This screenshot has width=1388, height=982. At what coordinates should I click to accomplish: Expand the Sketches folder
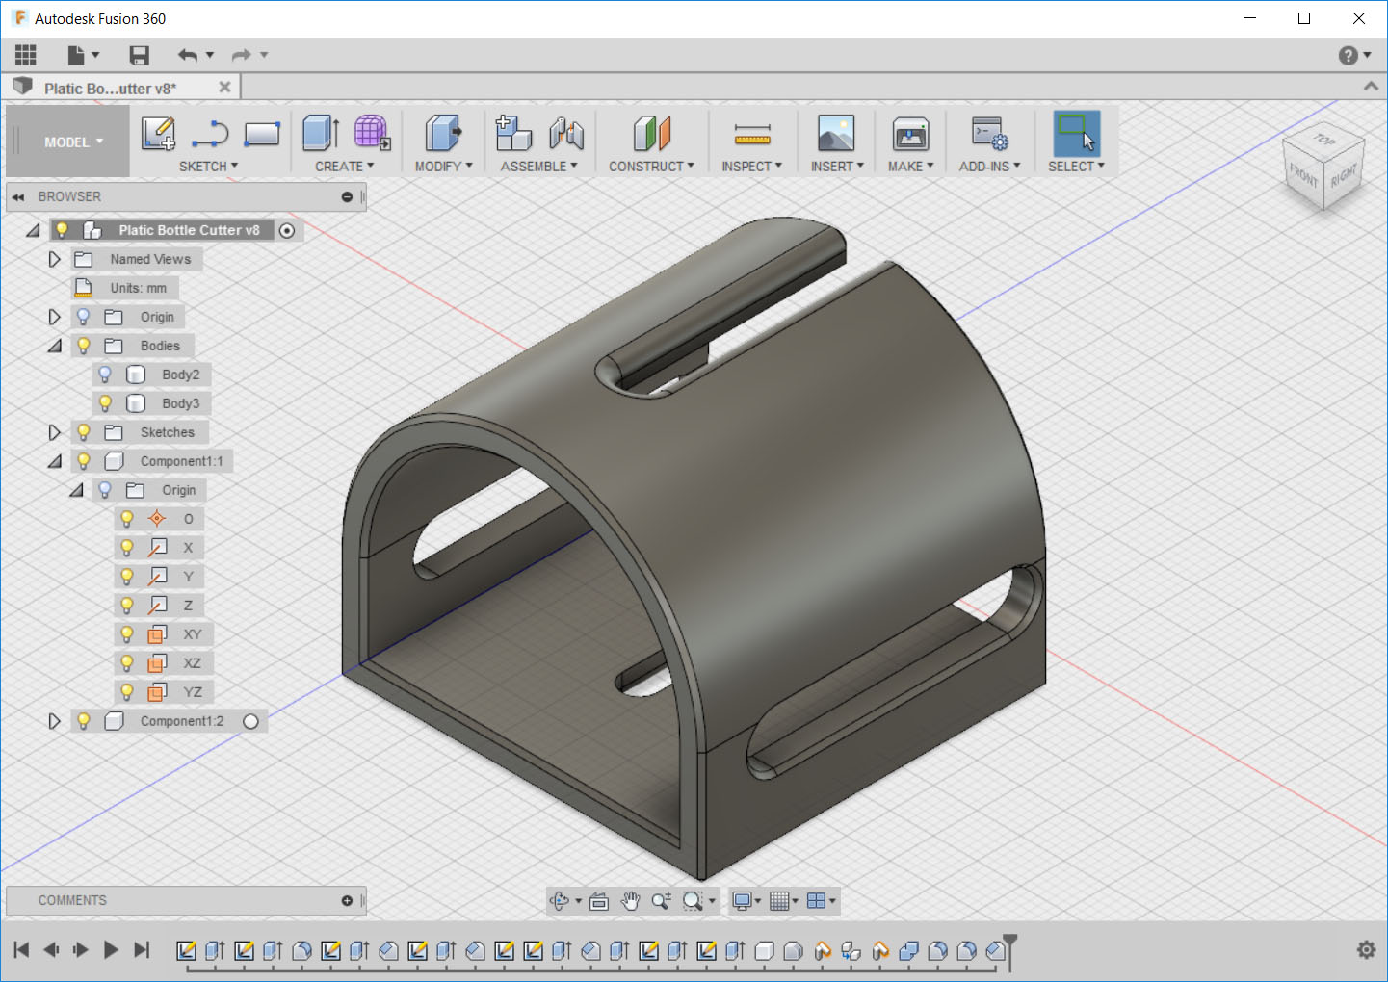(54, 432)
